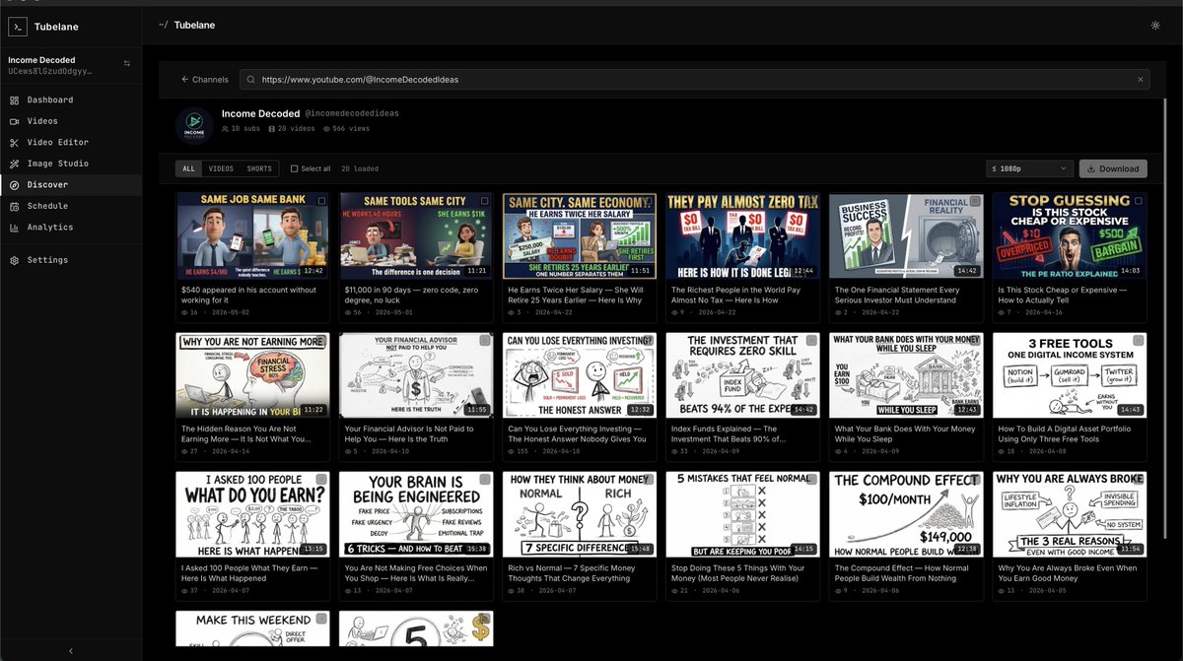Click the Schedule calendar icon
1183x661 pixels.
[x=15, y=206]
